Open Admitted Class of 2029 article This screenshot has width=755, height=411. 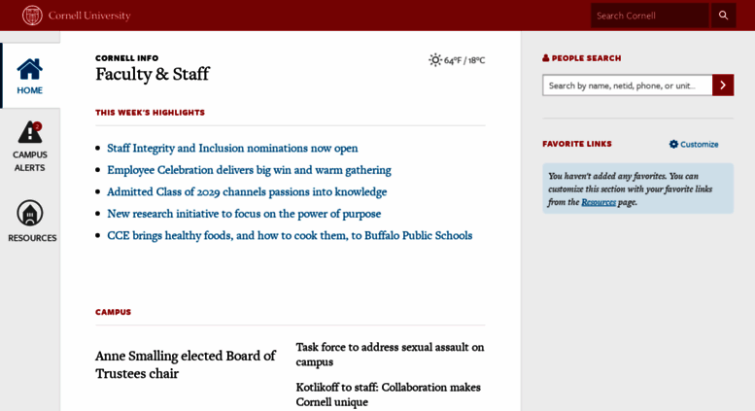247,192
